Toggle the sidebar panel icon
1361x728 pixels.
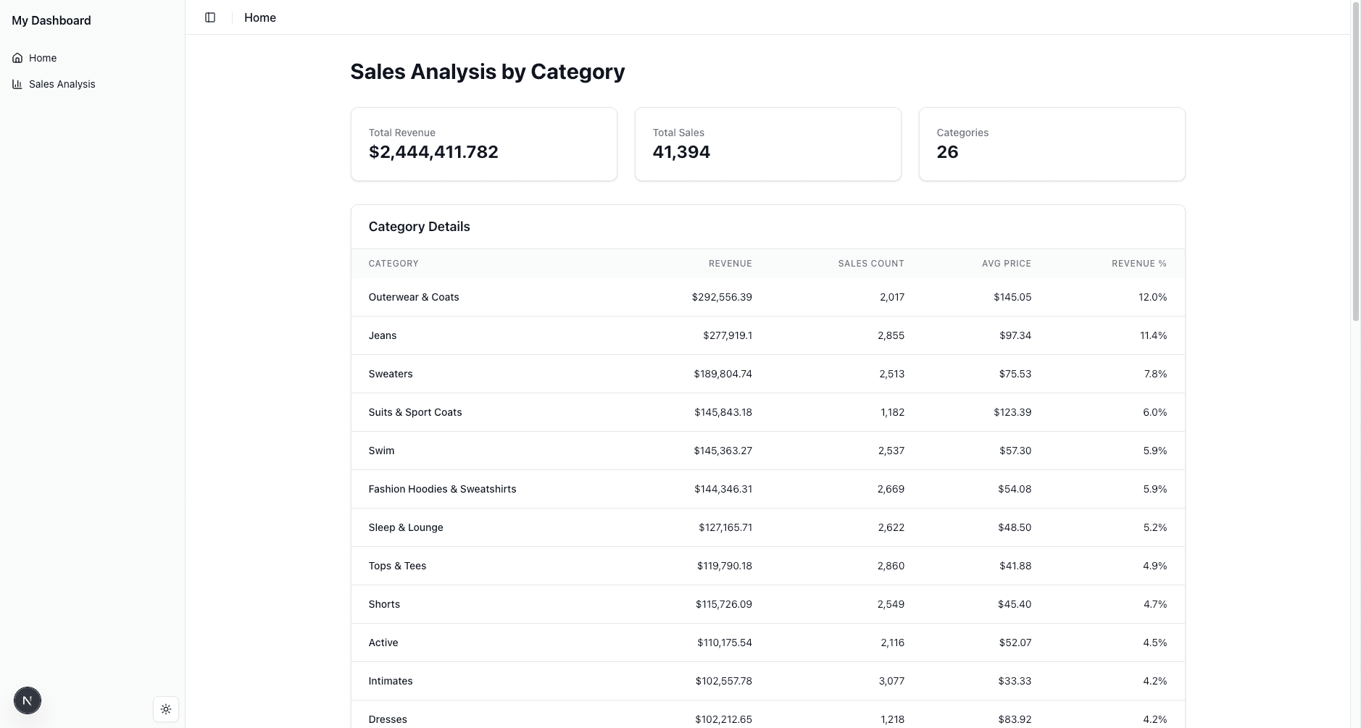coord(210,17)
